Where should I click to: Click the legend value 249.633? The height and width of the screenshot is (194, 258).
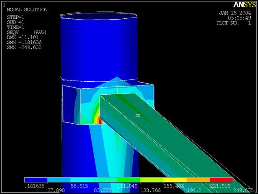(x=243, y=190)
